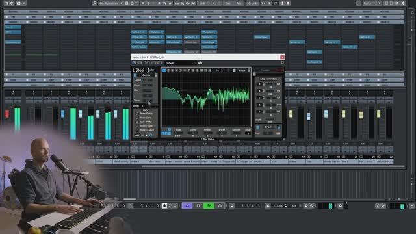
Task: Bypass all inserts with Ins button
Action: (x=177, y=3)
